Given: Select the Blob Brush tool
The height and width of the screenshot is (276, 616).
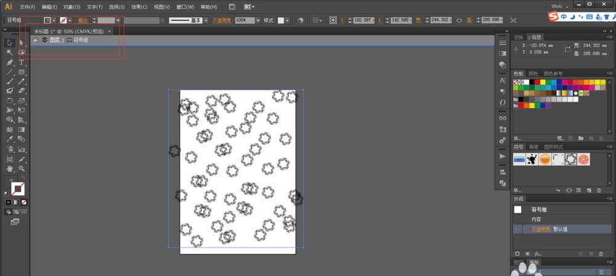Looking at the screenshot, I should click(10, 91).
